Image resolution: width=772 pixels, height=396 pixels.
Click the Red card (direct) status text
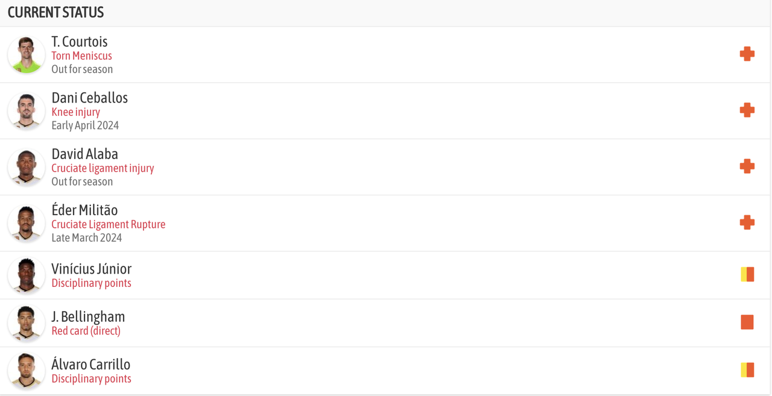coord(86,331)
